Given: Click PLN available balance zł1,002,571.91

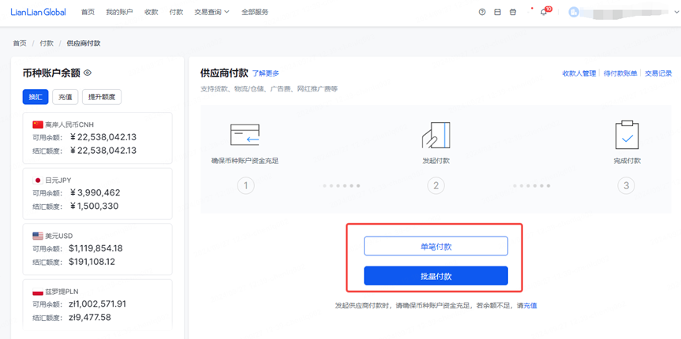Looking at the screenshot, I should (98, 304).
